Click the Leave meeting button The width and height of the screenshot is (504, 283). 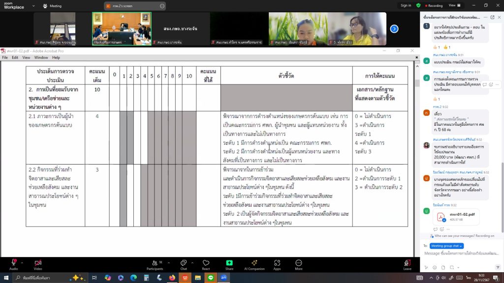[x=407, y=263]
